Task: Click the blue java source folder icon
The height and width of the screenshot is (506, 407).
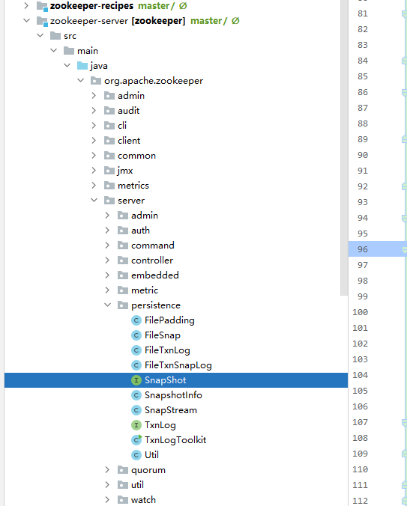Action: click(82, 66)
